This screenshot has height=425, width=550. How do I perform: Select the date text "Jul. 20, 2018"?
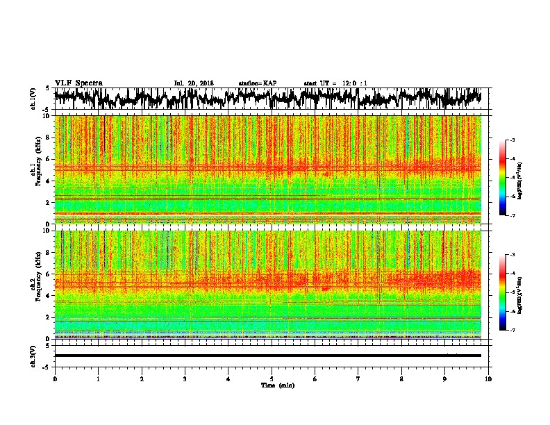[x=194, y=83]
